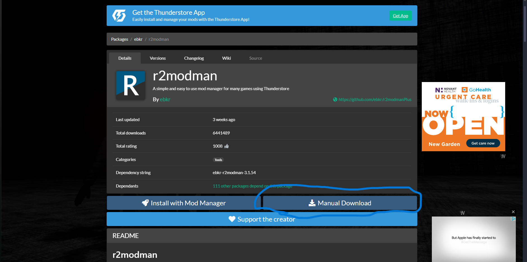View the 111 dependant packages link

coord(252,186)
